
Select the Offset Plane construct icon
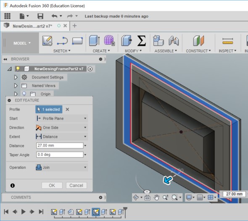click(x=198, y=40)
